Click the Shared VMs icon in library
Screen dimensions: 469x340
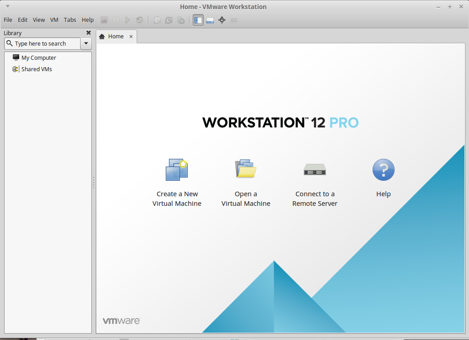pos(16,69)
